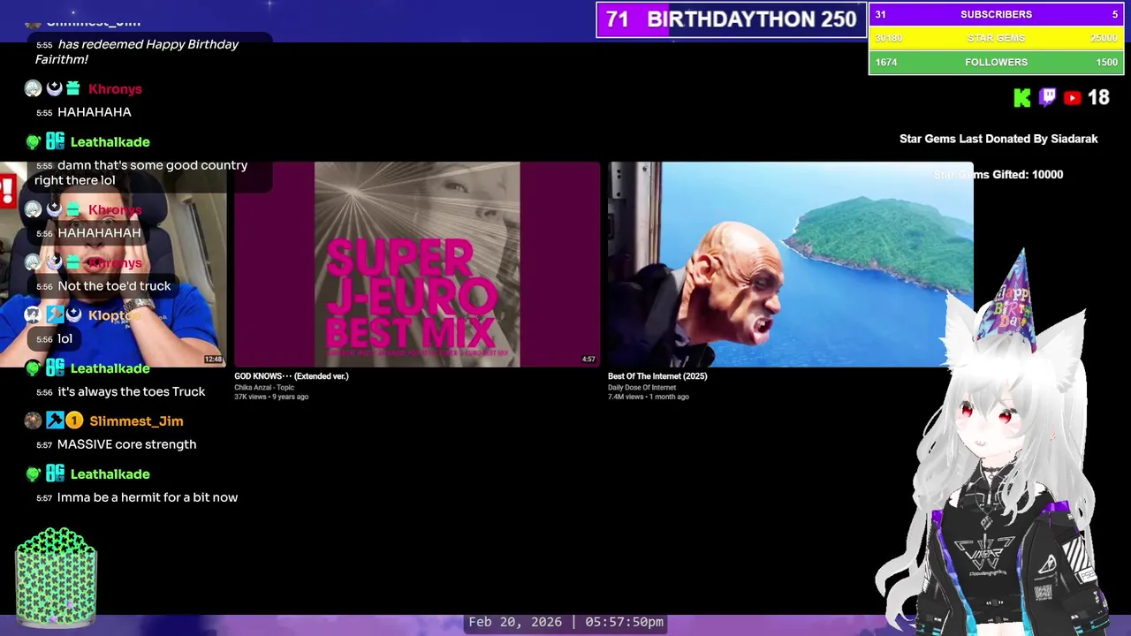Click the green lightbulb badge above 'damn that's some good country'
This screenshot has height=636, width=1131.
(x=33, y=141)
